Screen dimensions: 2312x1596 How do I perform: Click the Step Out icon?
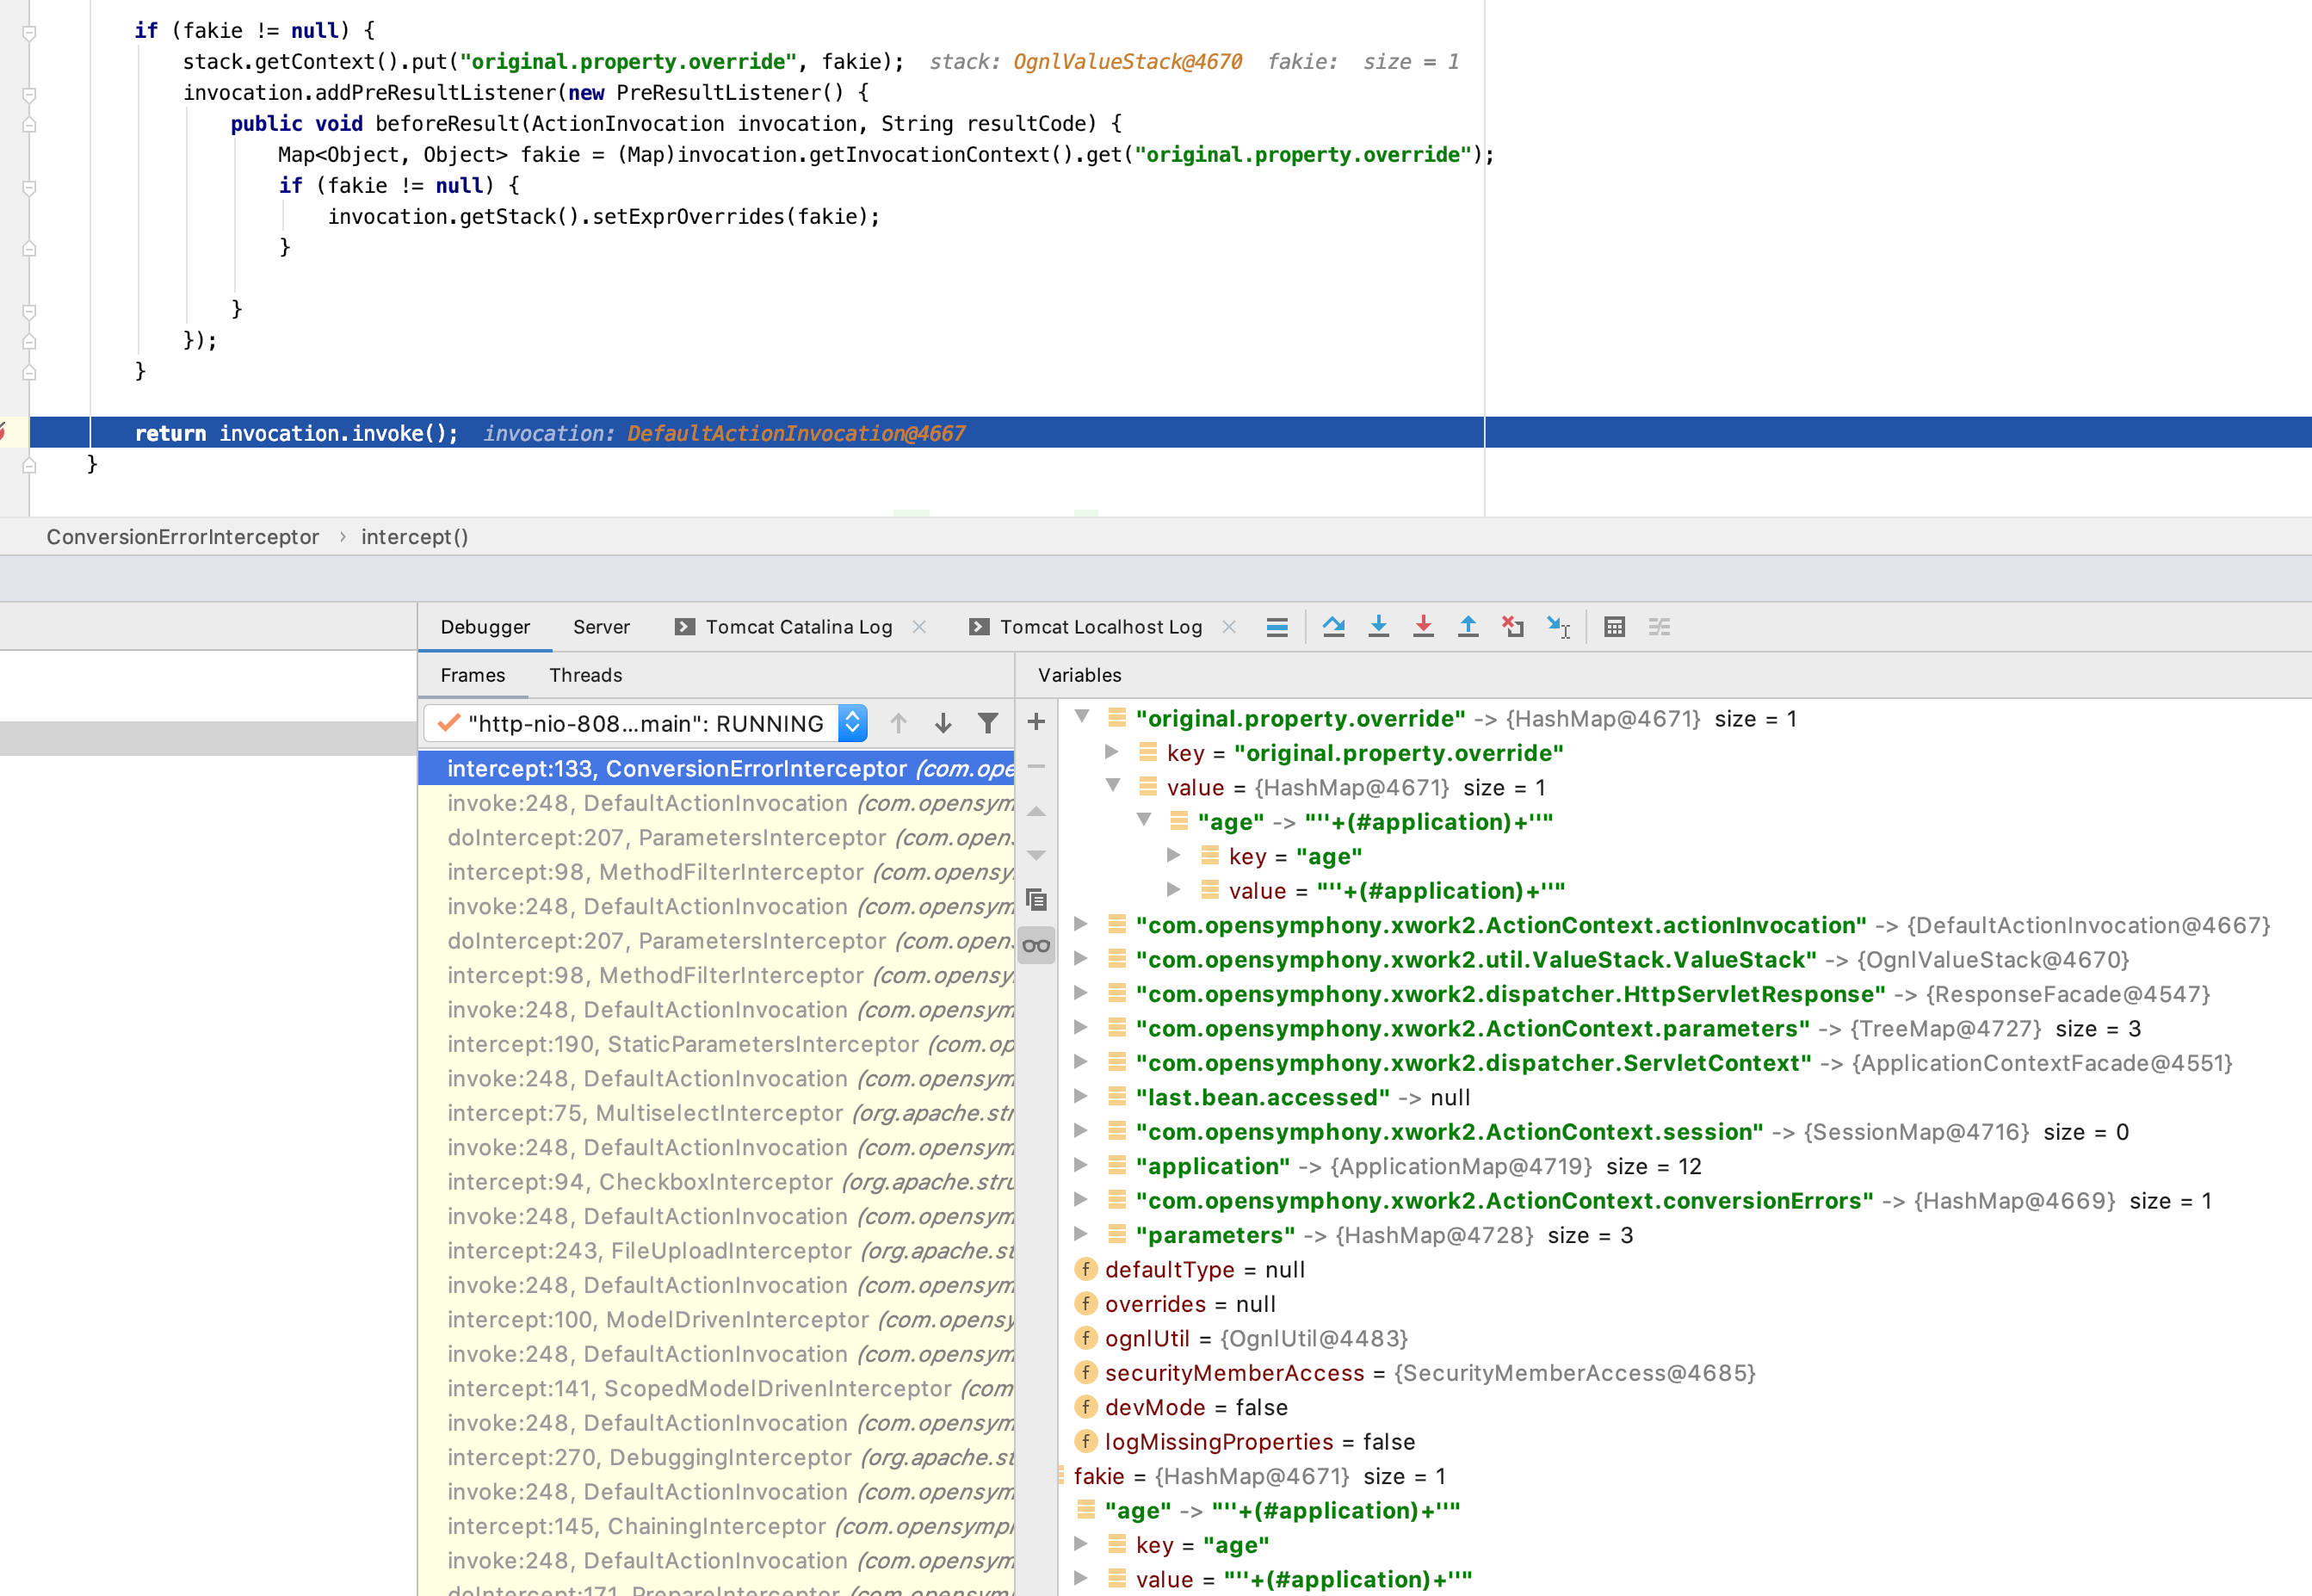[1468, 627]
